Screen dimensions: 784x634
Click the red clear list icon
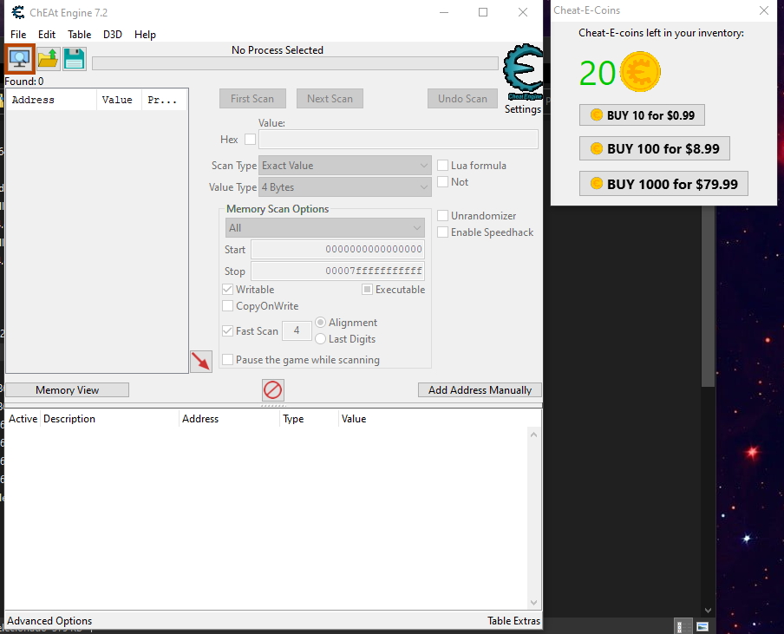273,390
